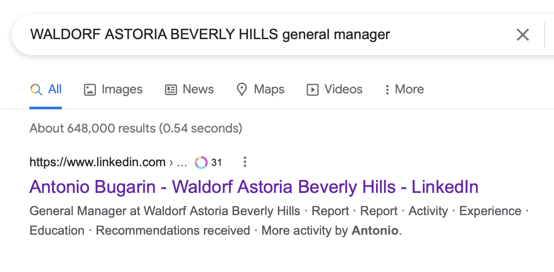Select the All results tab label
Screen dimensions: 554x272
(55, 89)
